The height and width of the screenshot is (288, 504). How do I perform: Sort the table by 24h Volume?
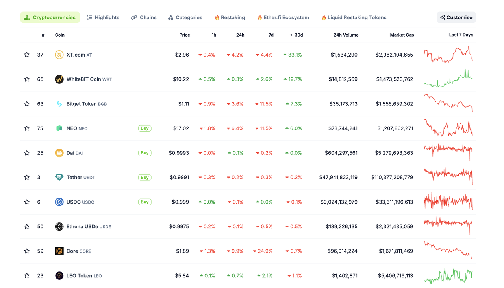click(x=346, y=35)
